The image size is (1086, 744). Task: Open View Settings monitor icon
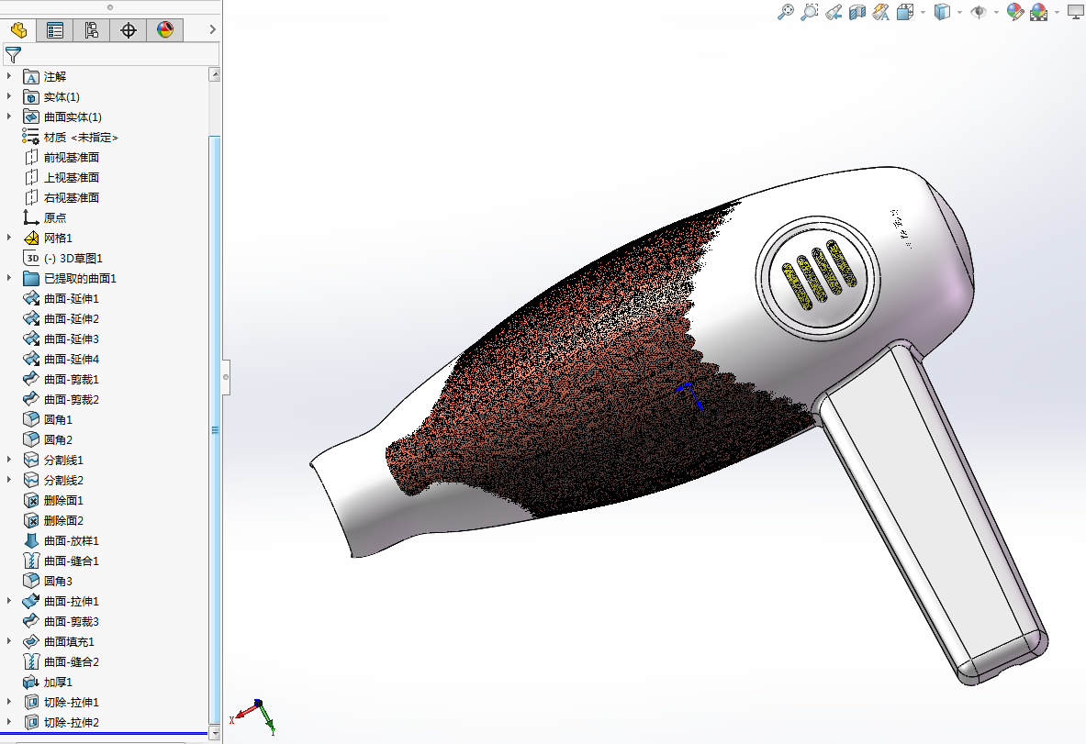click(x=1076, y=12)
